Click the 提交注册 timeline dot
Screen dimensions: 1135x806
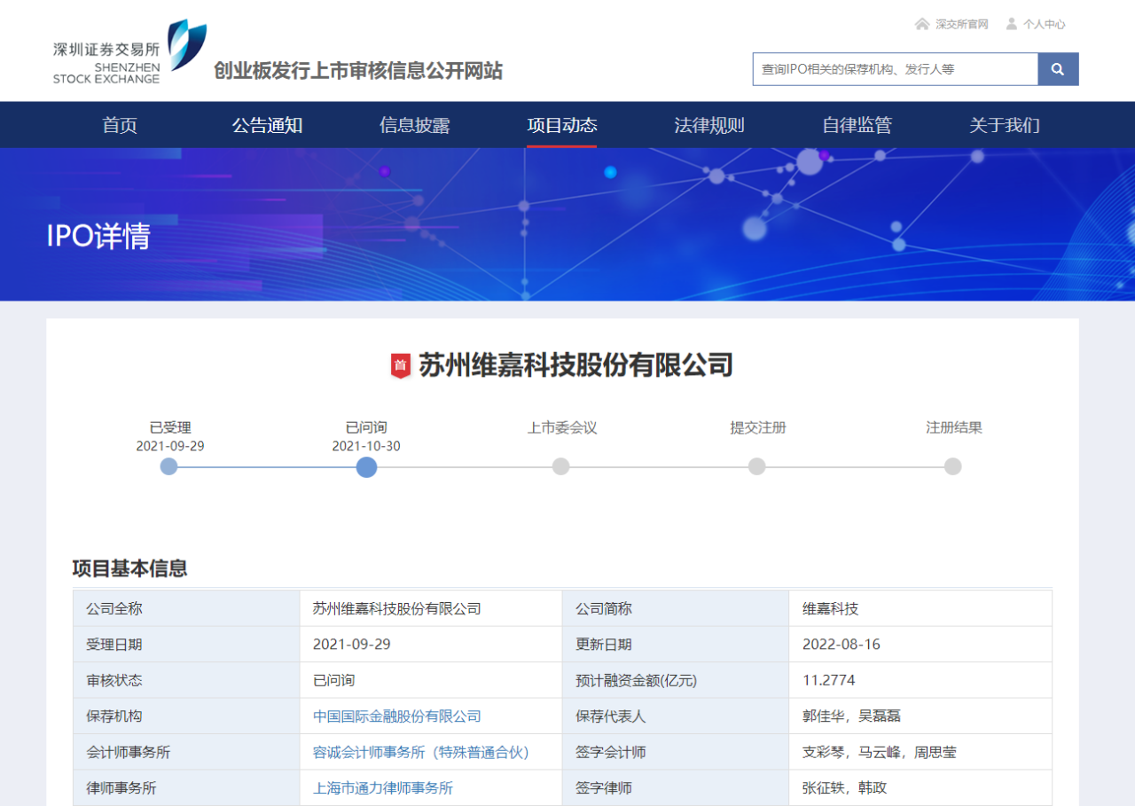(757, 466)
